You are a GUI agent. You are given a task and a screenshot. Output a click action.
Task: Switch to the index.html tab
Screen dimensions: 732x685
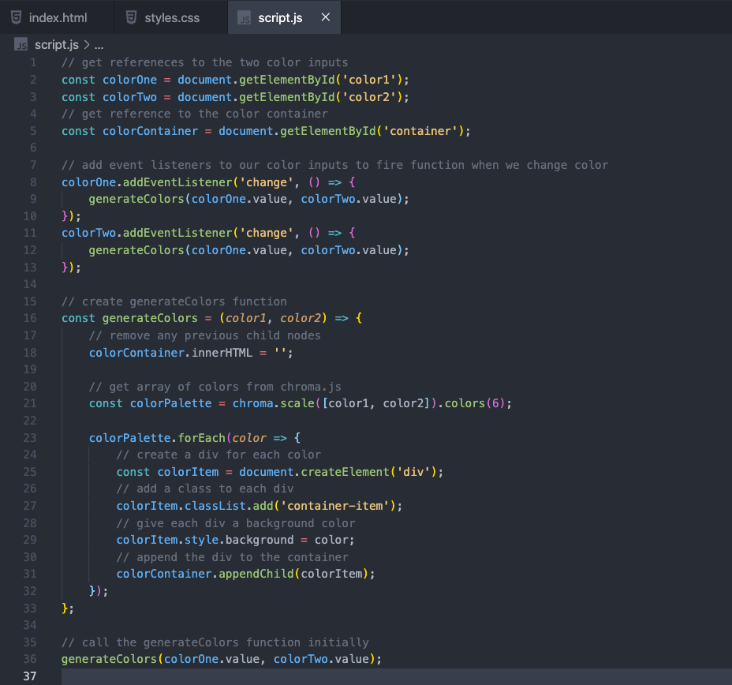click(57, 17)
